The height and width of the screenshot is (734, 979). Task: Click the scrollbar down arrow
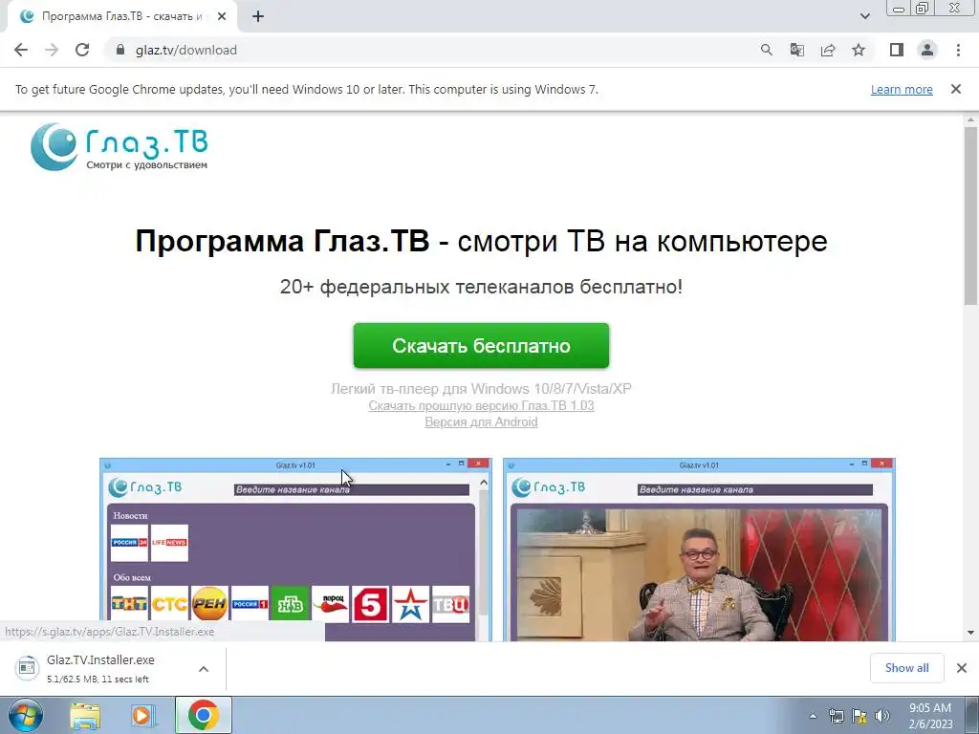tap(970, 633)
